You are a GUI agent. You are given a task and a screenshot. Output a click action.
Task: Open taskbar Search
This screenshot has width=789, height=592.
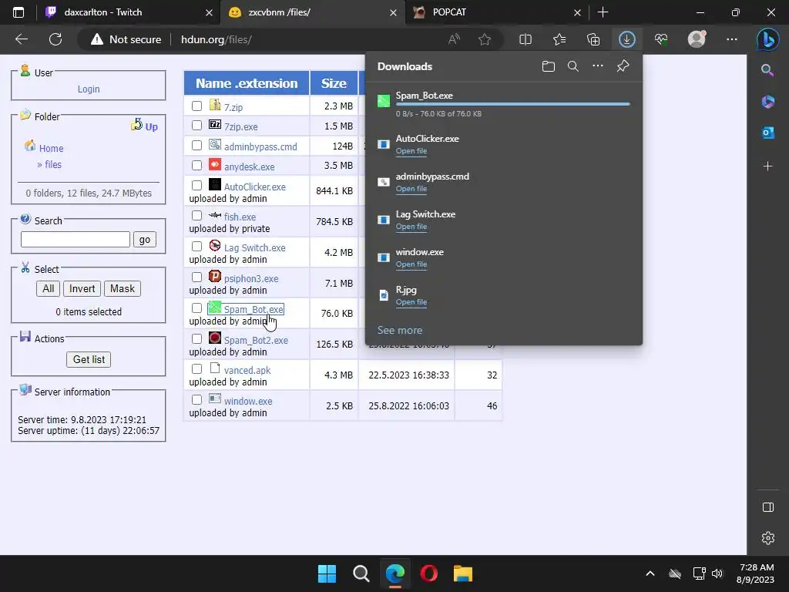pos(361,573)
